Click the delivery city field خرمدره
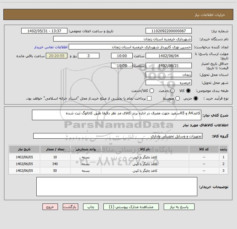The width and height of the screenshot is (237, 229). 169,82
